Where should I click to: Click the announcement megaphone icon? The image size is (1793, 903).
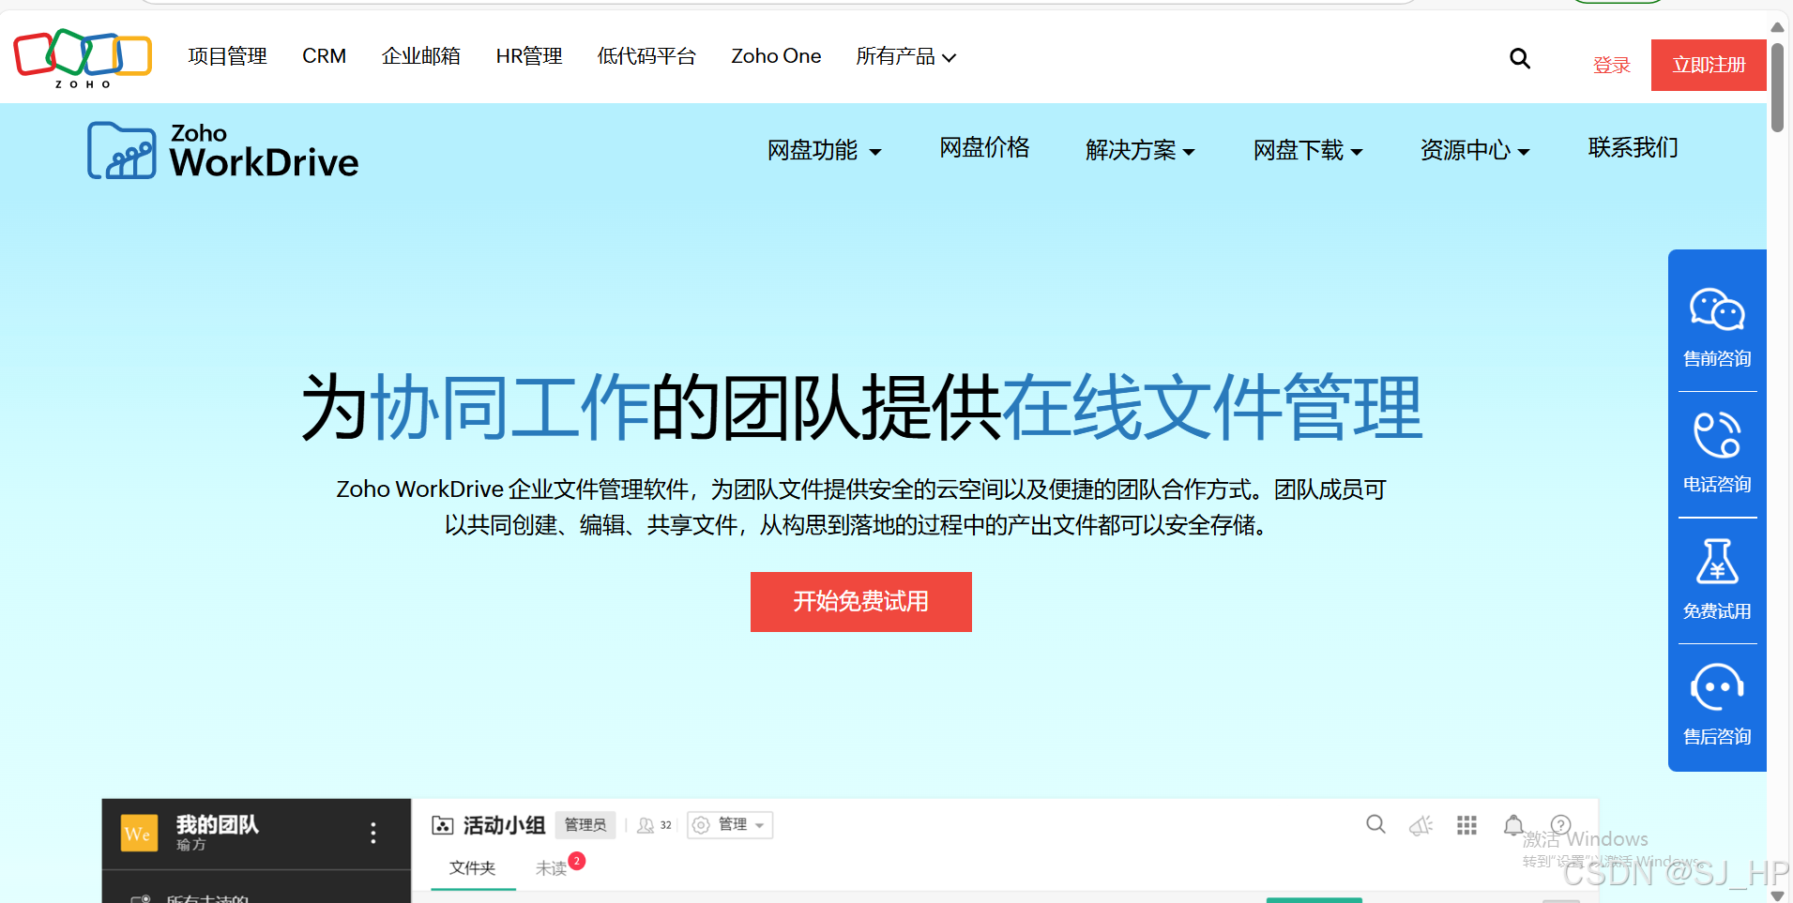[1421, 825]
